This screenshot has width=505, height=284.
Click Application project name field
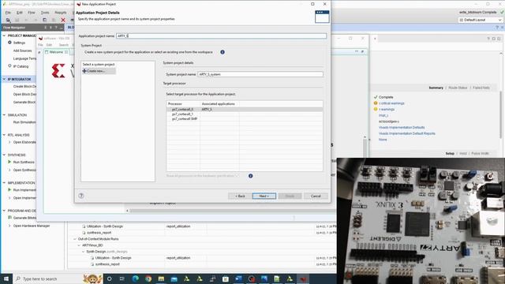tap(221, 35)
